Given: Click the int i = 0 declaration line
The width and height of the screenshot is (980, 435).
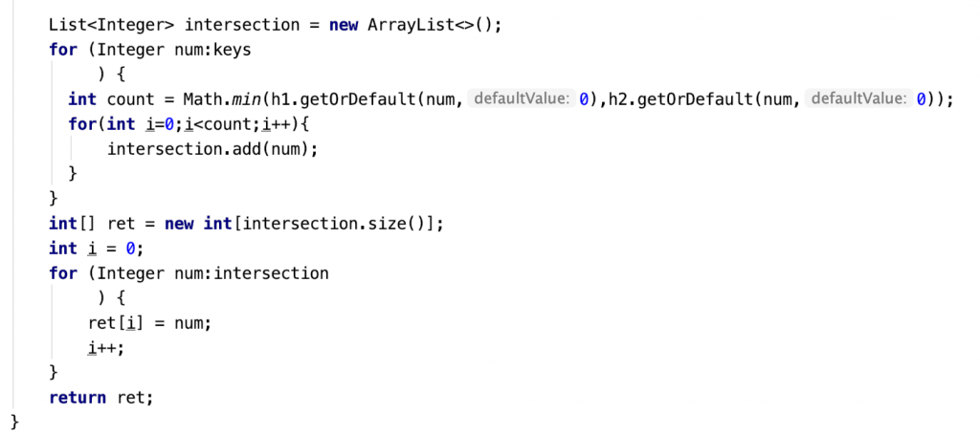Looking at the screenshot, I should coord(97,249).
